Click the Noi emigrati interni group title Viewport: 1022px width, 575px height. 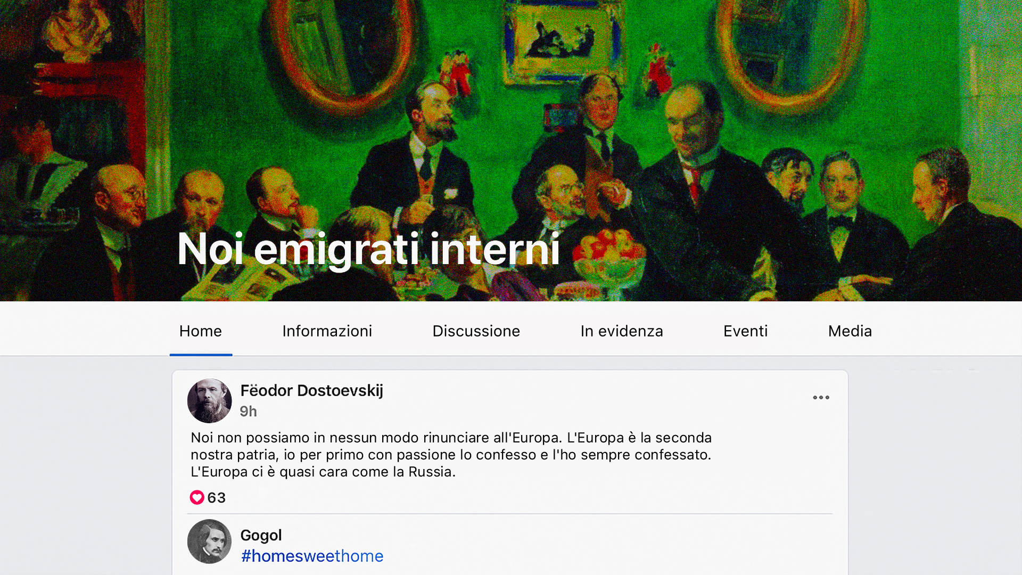(368, 249)
